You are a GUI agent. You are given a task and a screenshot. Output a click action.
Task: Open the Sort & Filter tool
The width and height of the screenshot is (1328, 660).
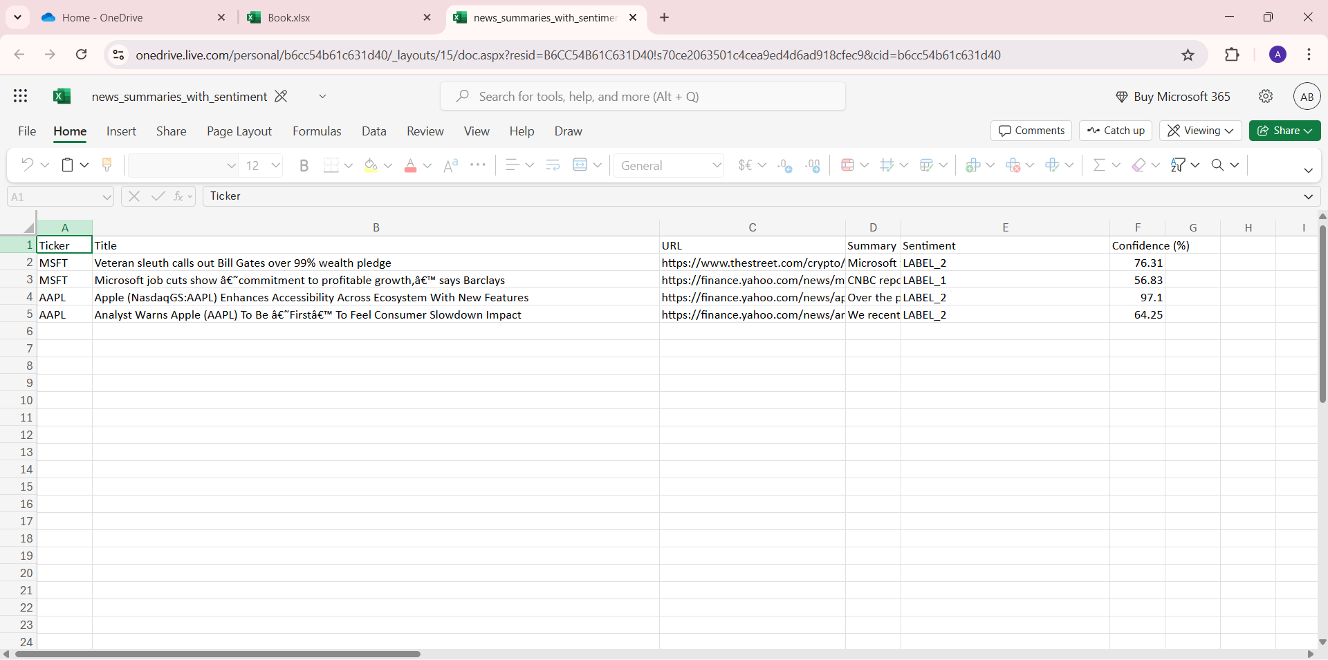pos(1178,164)
